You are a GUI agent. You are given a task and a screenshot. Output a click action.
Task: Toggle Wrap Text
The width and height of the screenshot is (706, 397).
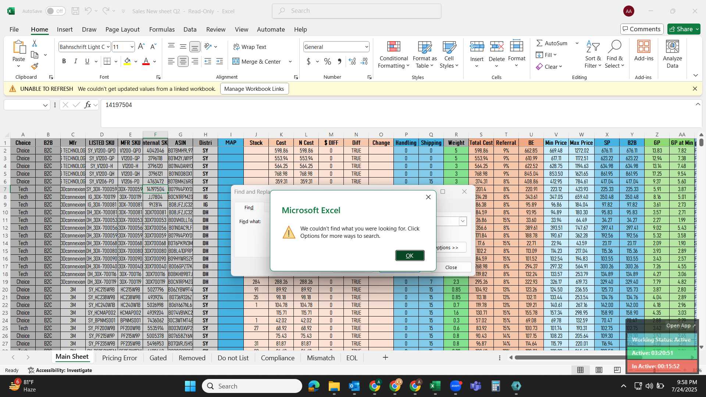[x=250, y=47]
